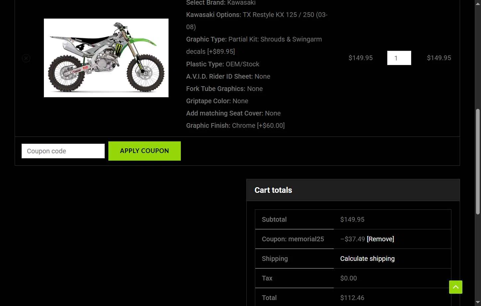Click the Coupon: memorial25 label
The width and height of the screenshot is (481, 306).
(293, 239)
